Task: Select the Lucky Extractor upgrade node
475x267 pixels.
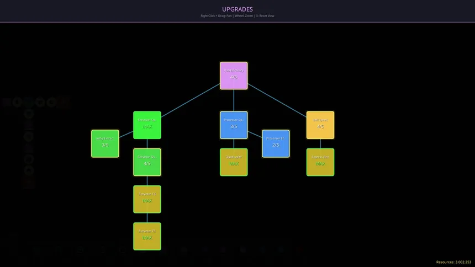Action: 105,143
